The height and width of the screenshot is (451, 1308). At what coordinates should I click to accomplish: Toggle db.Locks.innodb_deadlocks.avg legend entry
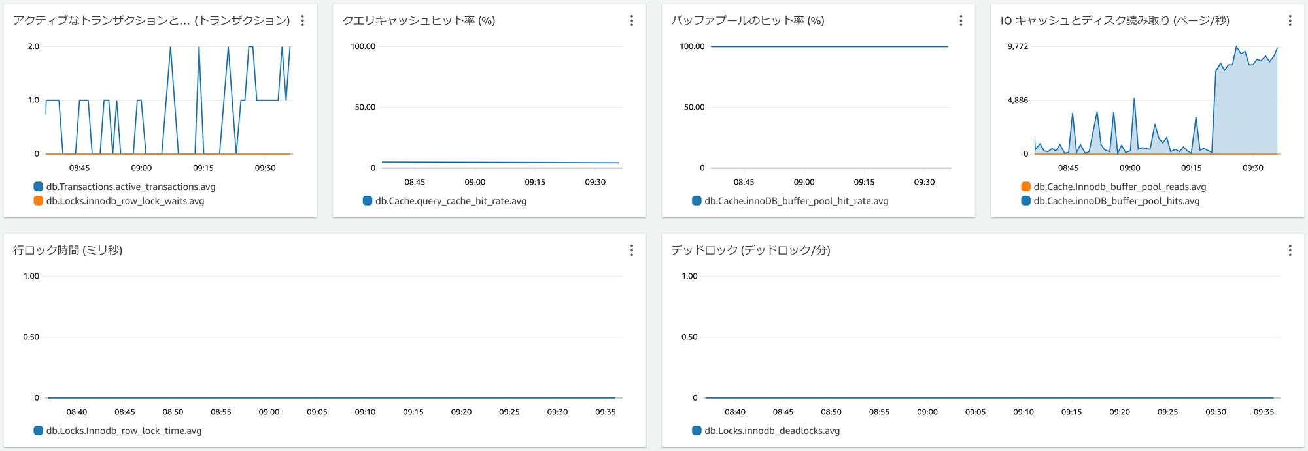(766, 431)
